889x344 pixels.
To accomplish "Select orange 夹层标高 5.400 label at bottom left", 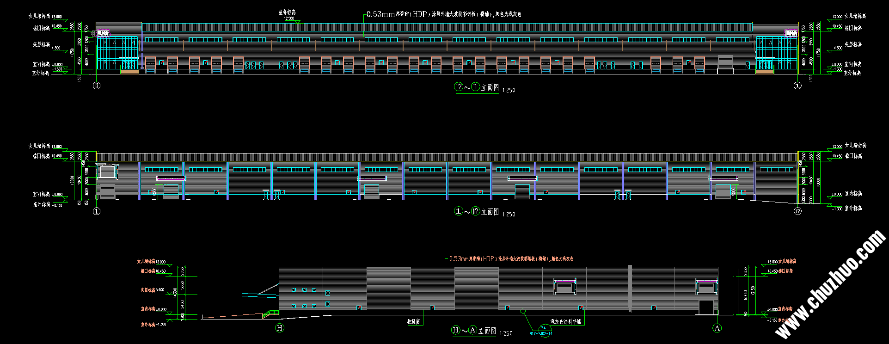I will point(153,290).
